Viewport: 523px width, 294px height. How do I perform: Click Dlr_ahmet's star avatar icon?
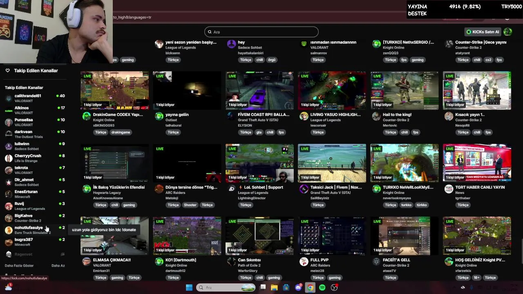click(9, 182)
